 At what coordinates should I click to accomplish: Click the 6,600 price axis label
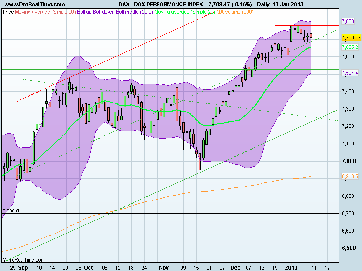348,231
